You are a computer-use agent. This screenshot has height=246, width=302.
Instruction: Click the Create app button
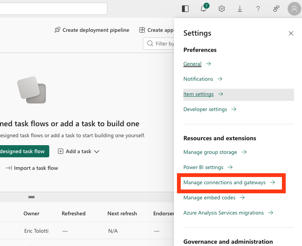coord(156,30)
